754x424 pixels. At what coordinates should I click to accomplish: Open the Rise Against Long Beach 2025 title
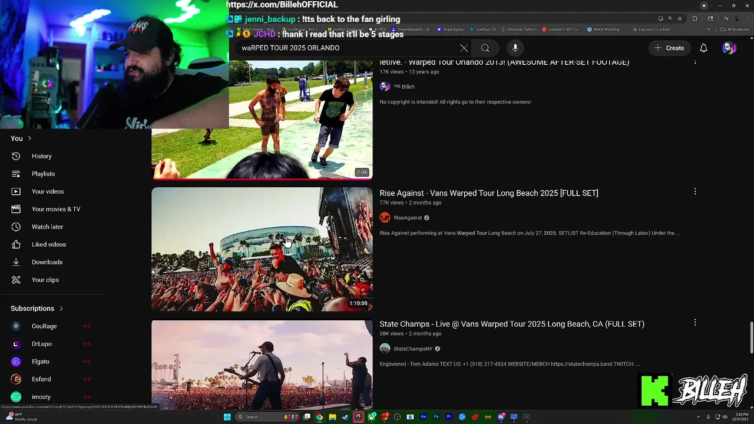click(489, 193)
